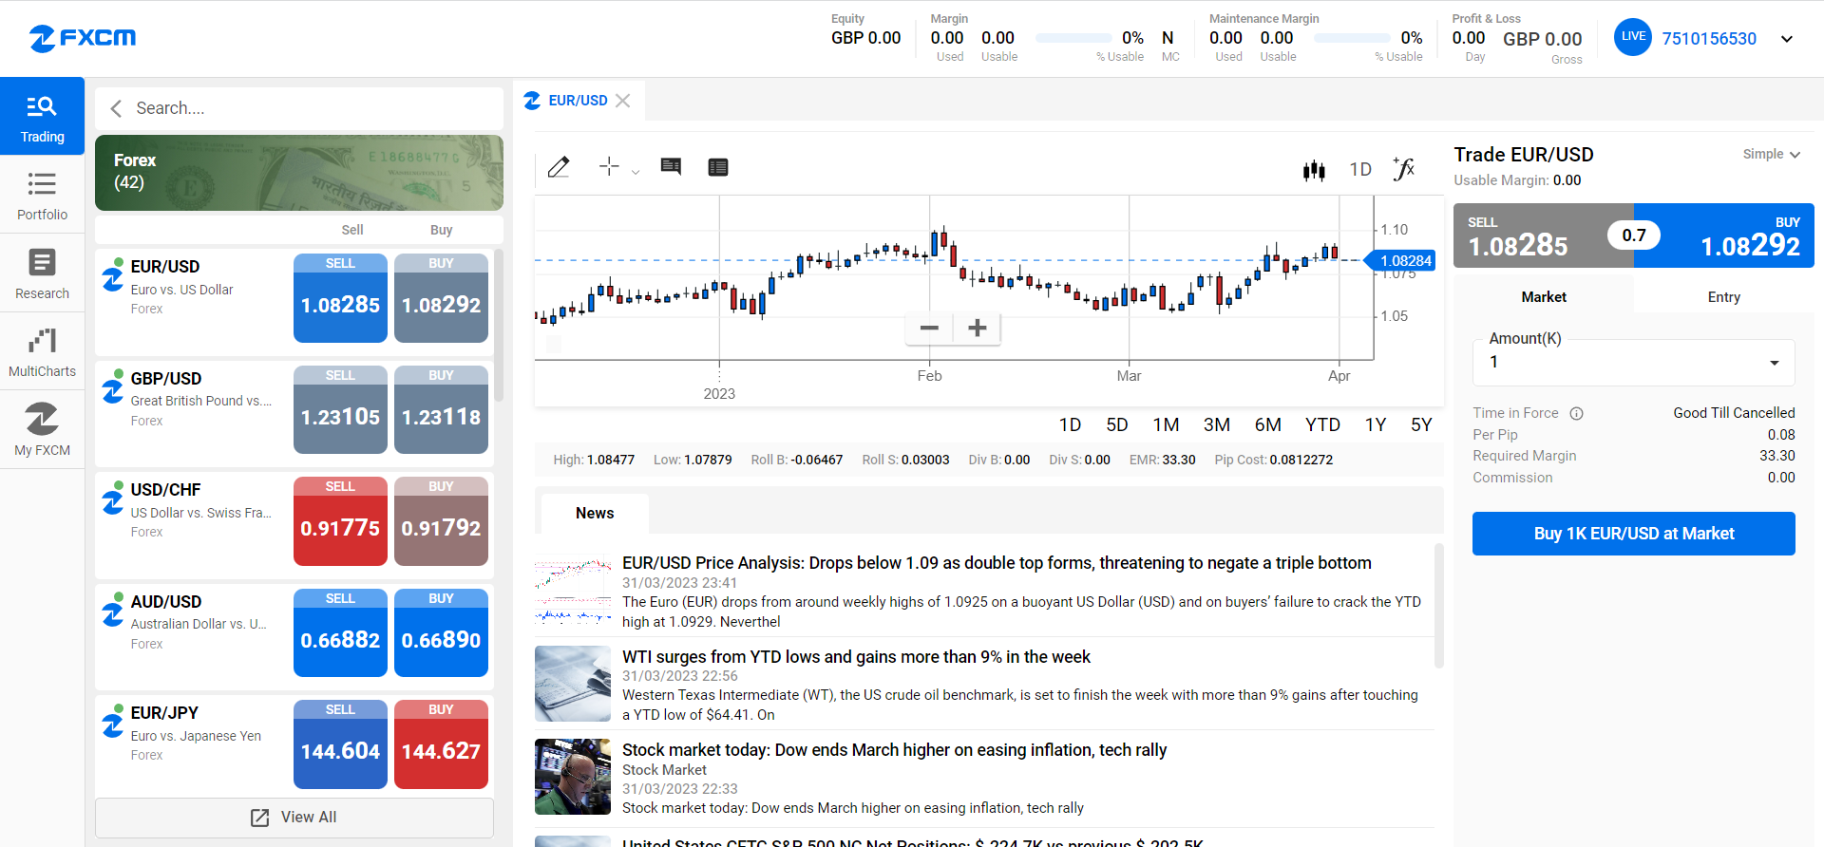Click USD/CHF SELL 0.91775 button
Image resolution: width=1824 pixels, height=847 pixels.
tap(340, 521)
